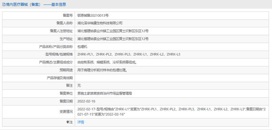The height and width of the screenshot is (130, 272).
Task: Click the 变更情况 label
Action: click(x=66, y=112)
